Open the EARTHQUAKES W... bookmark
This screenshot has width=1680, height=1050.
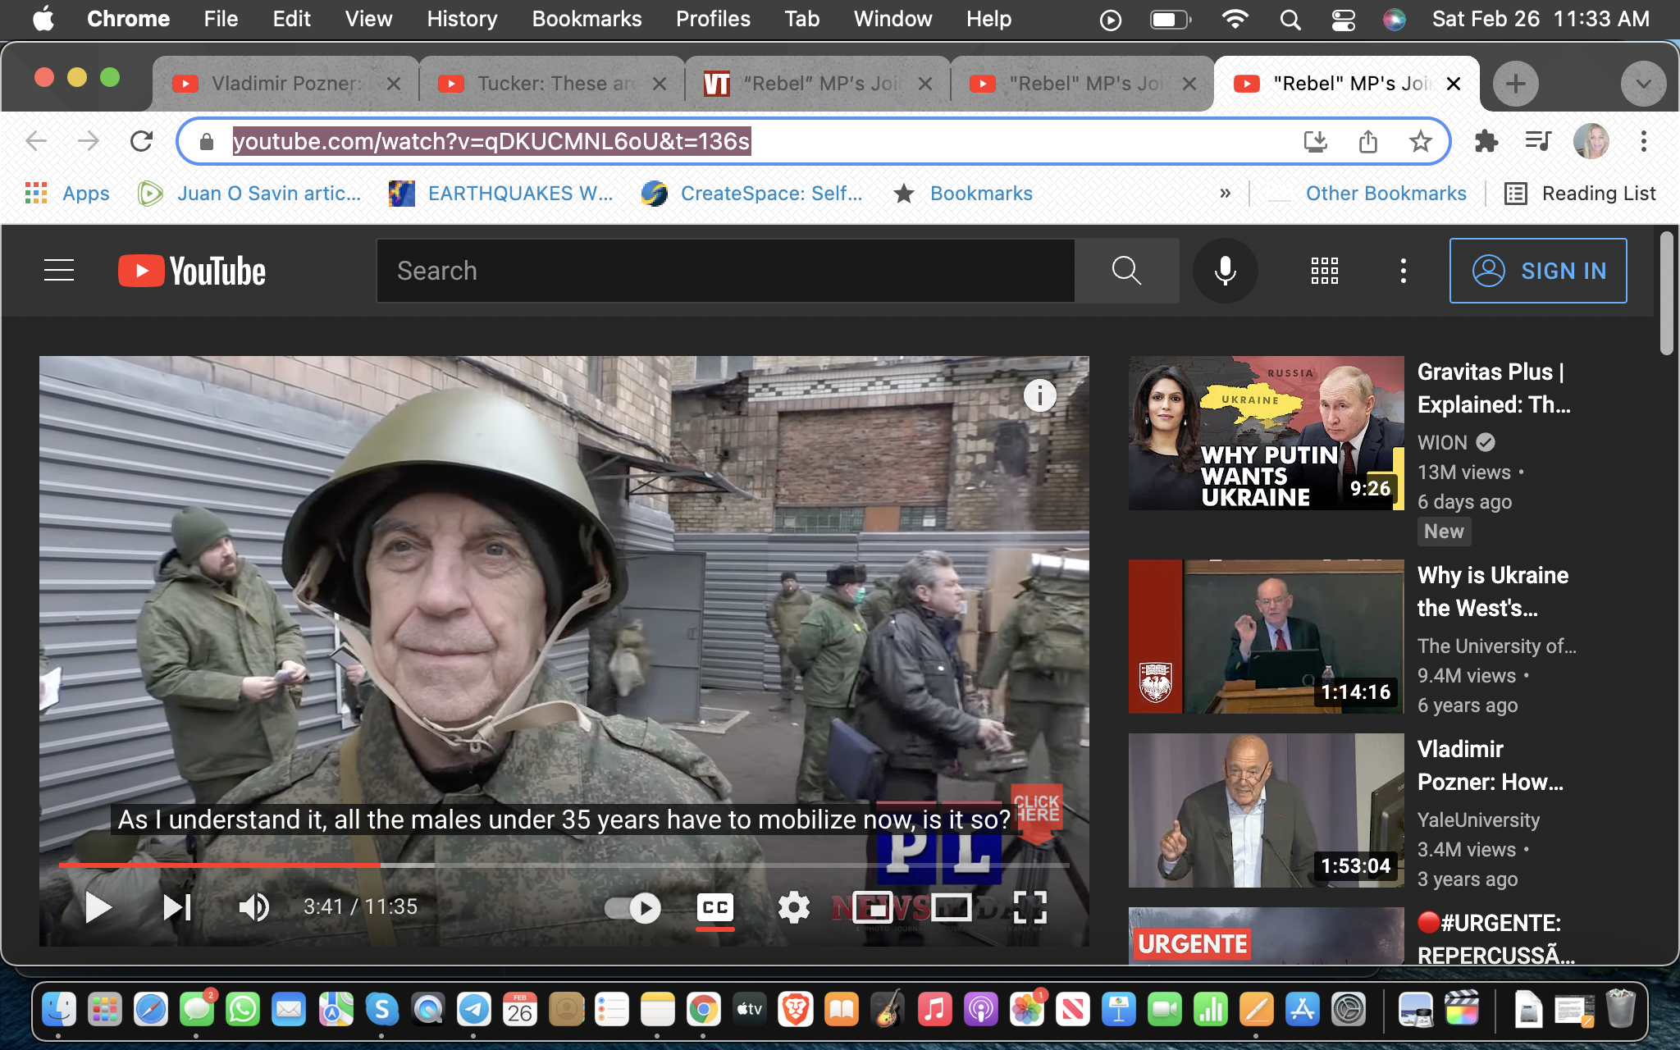click(500, 194)
